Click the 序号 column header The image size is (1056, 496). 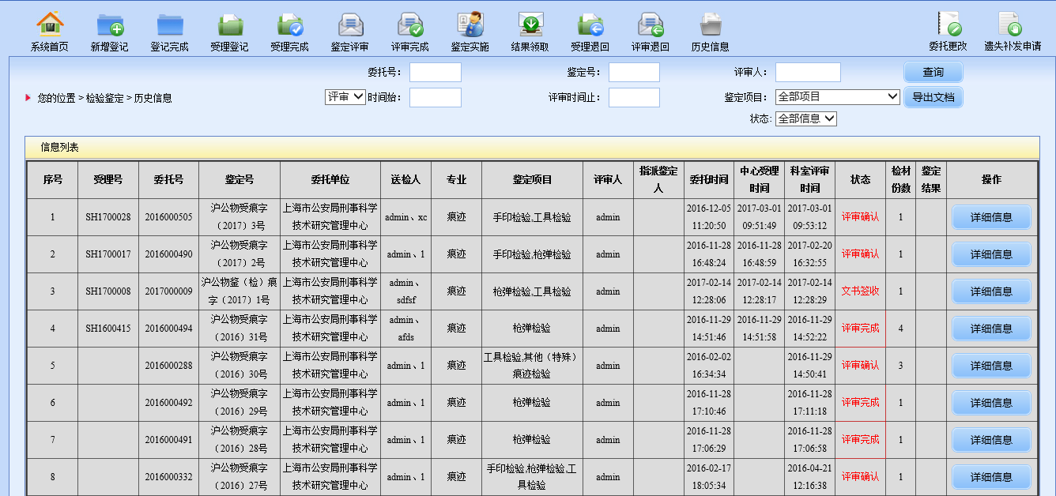coord(53,180)
